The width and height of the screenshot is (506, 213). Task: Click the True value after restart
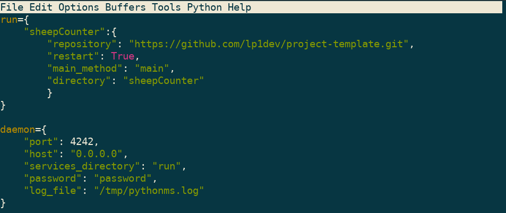tap(122, 56)
